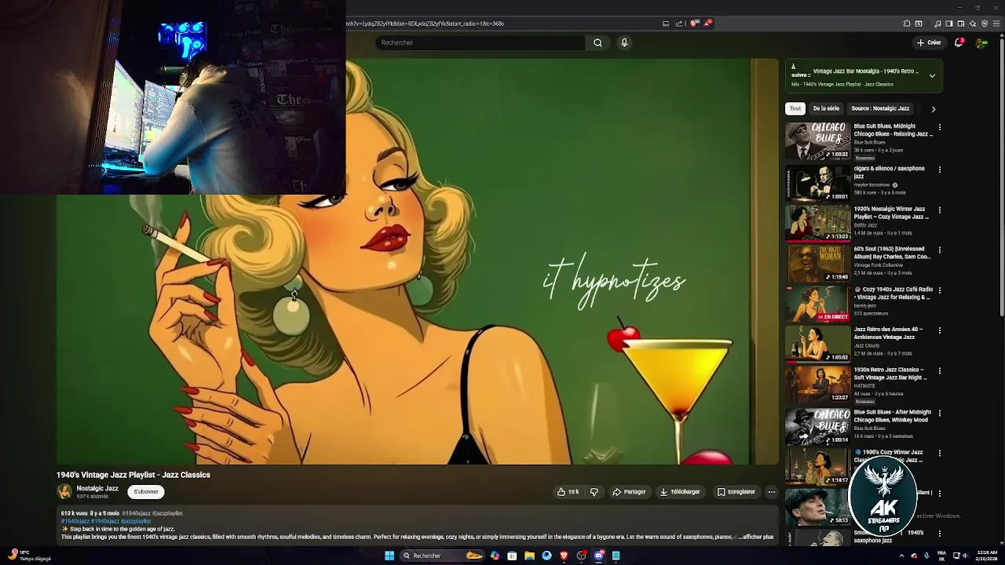The image size is (1005, 565).
Task: Open YouTube notifications bell
Action: pyautogui.click(x=959, y=42)
